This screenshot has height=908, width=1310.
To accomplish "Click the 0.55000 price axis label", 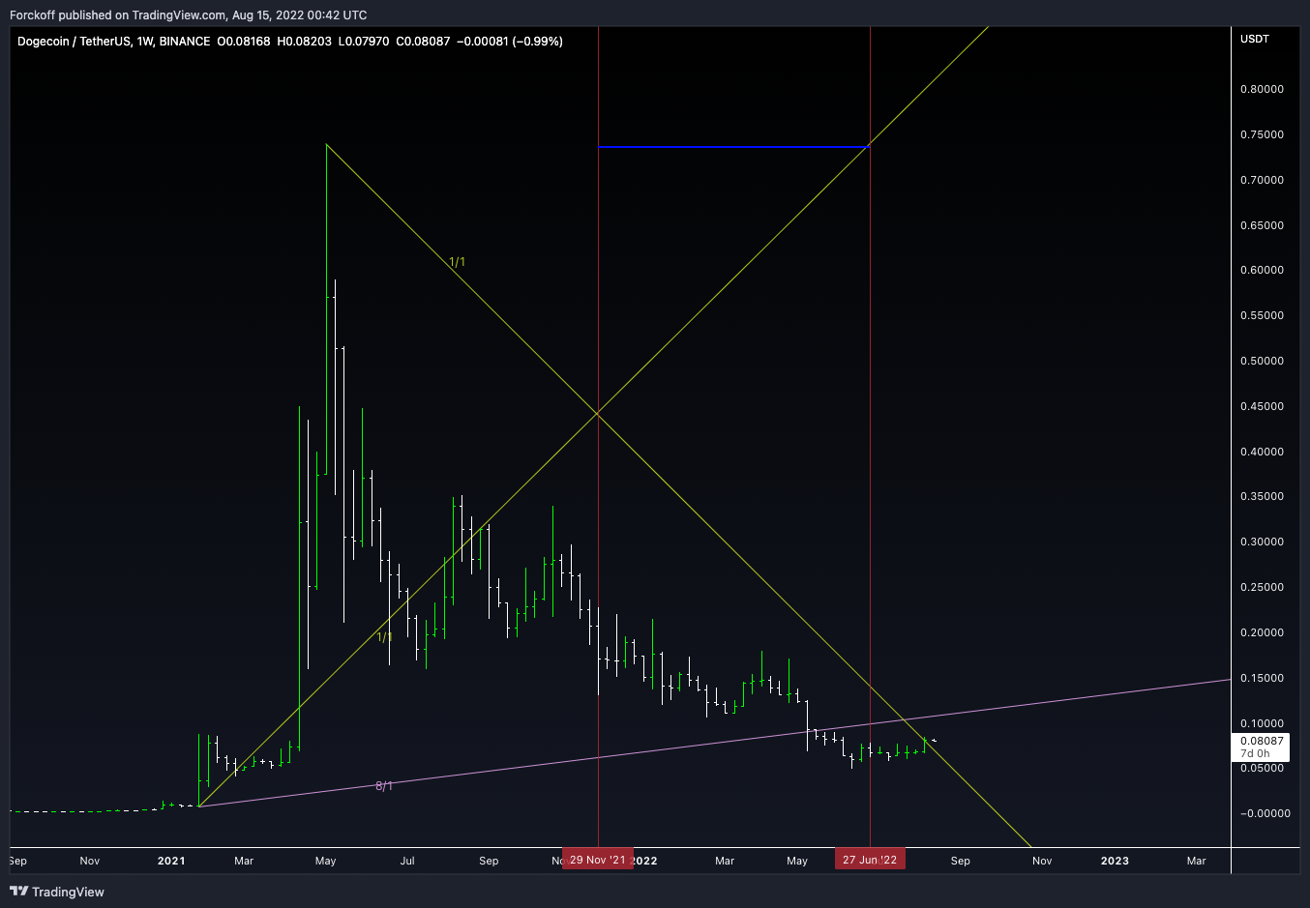I will 1262,315.
